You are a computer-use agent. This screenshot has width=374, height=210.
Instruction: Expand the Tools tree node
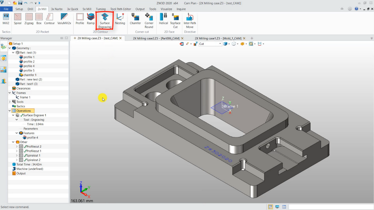[9, 102]
